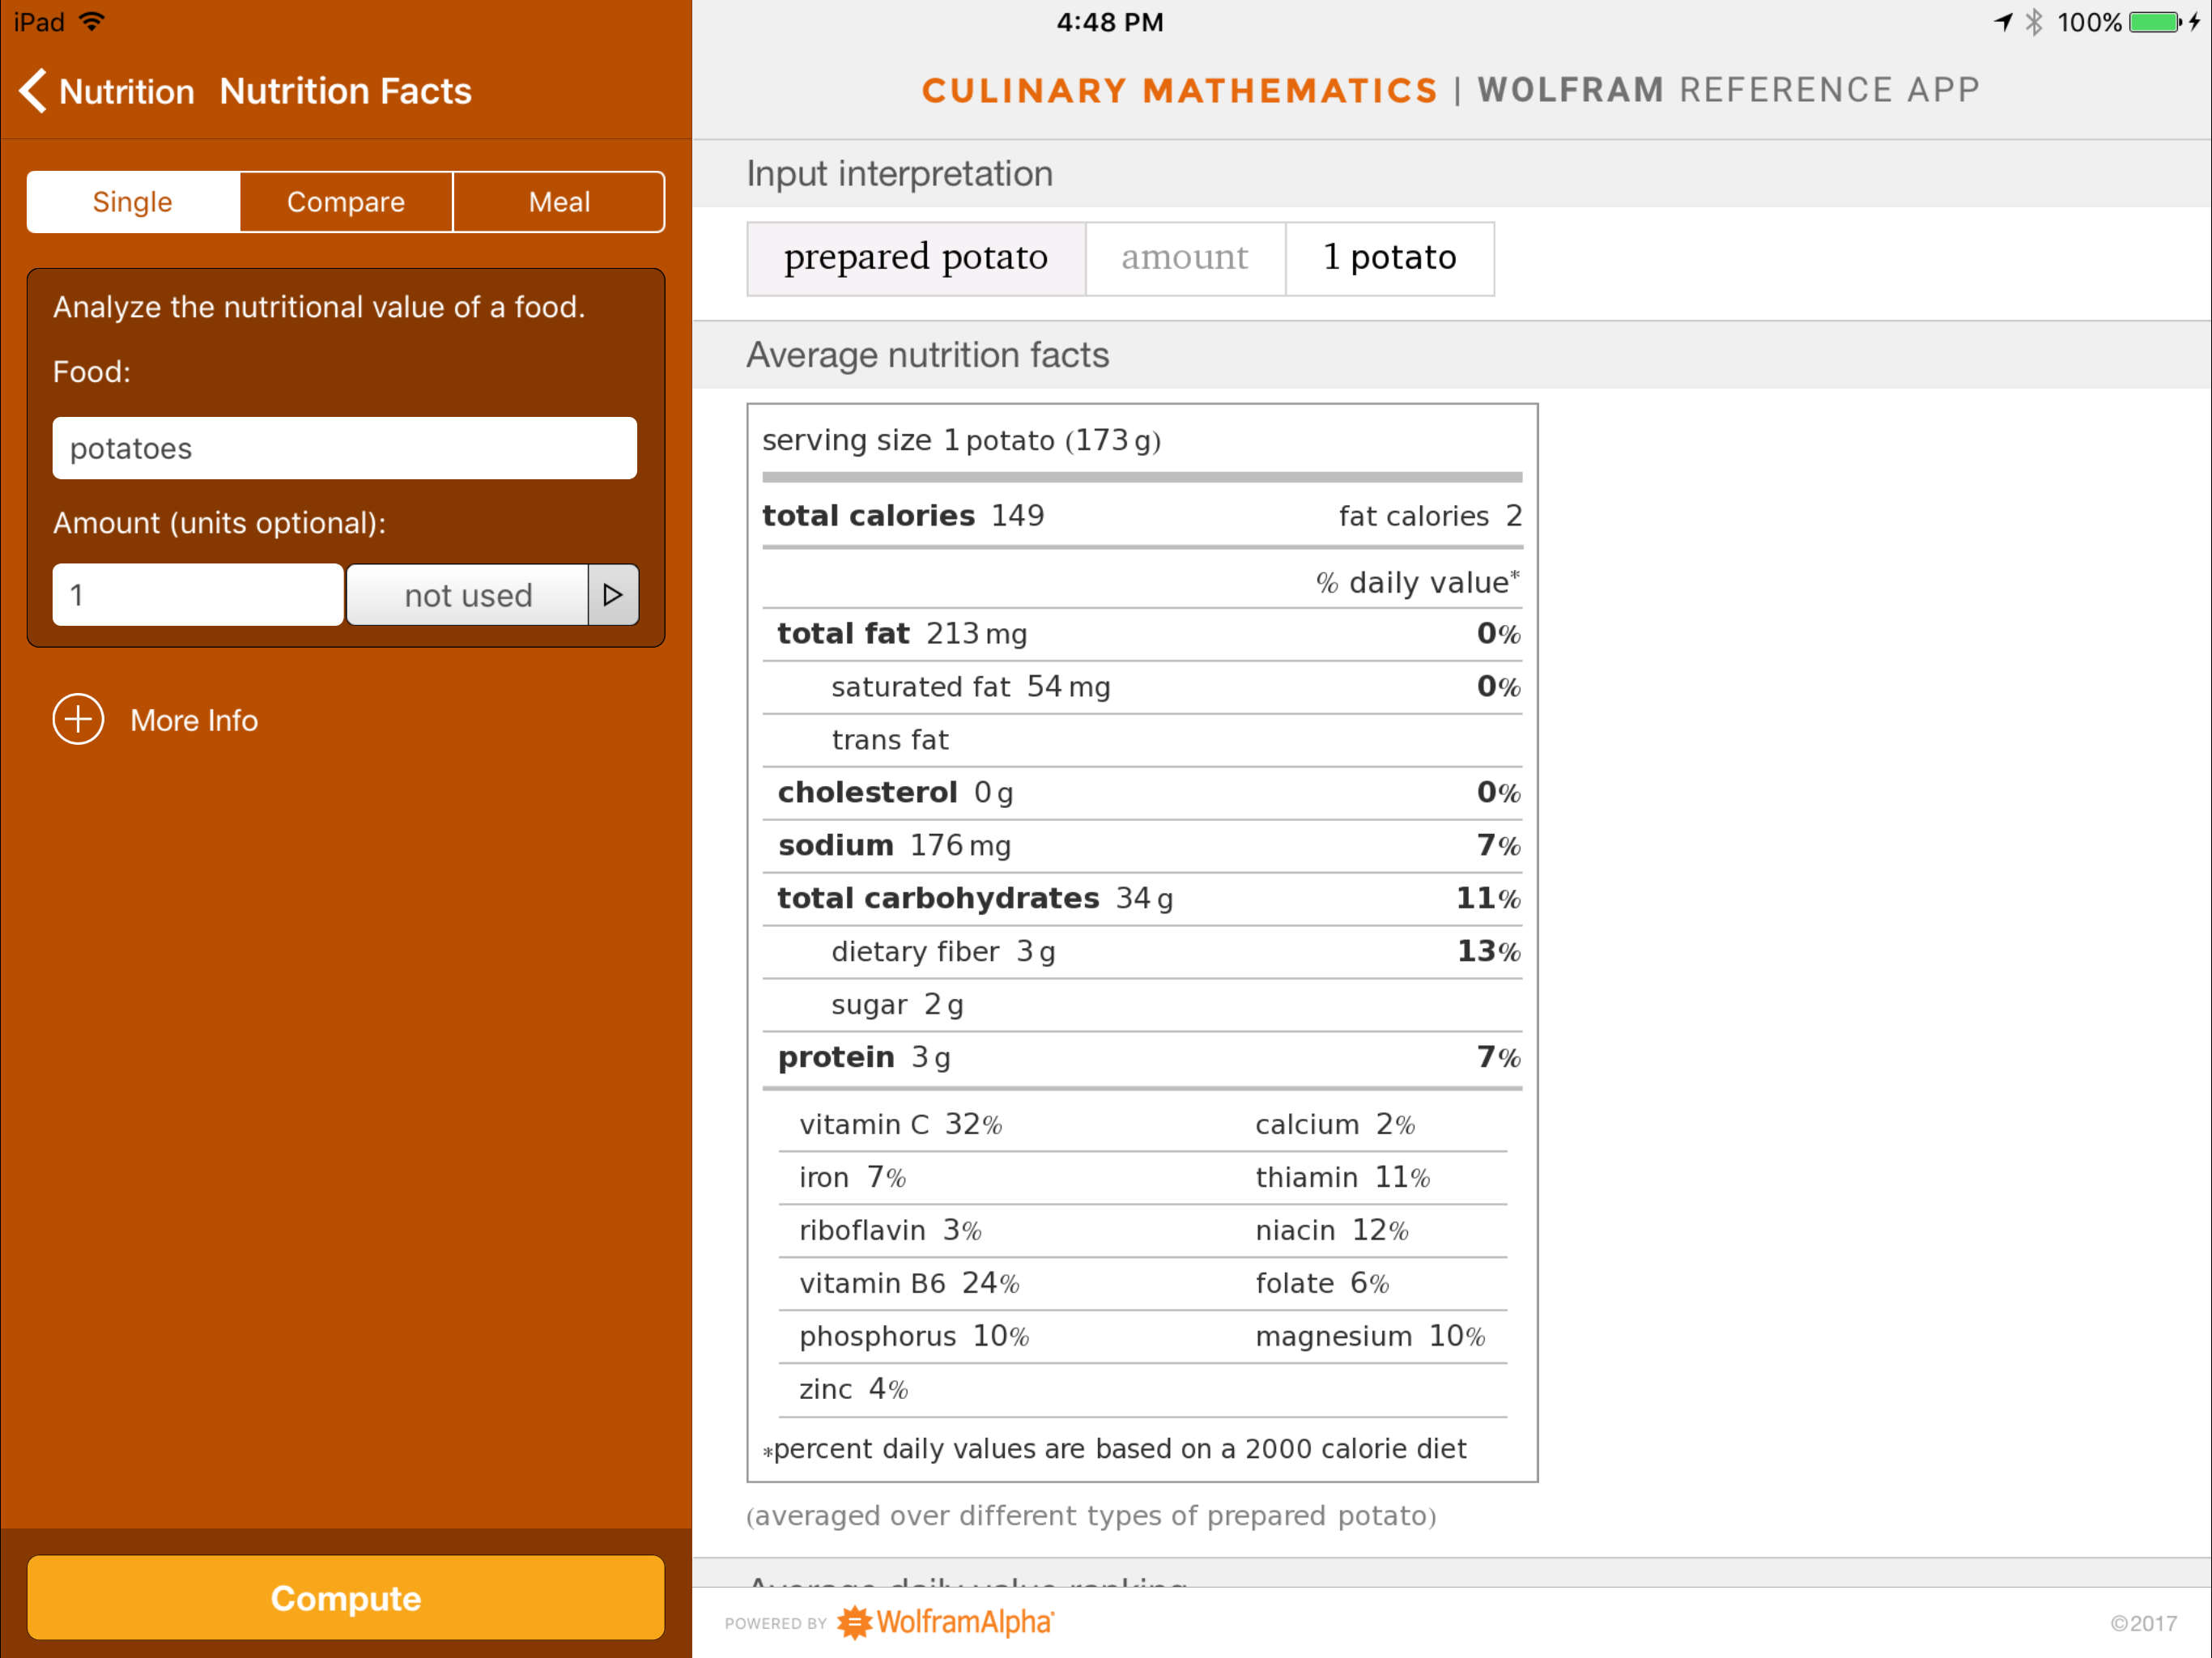This screenshot has width=2212, height=1658.
Task: Tap the battery indicator icon
Action: tap(2155, 22)
